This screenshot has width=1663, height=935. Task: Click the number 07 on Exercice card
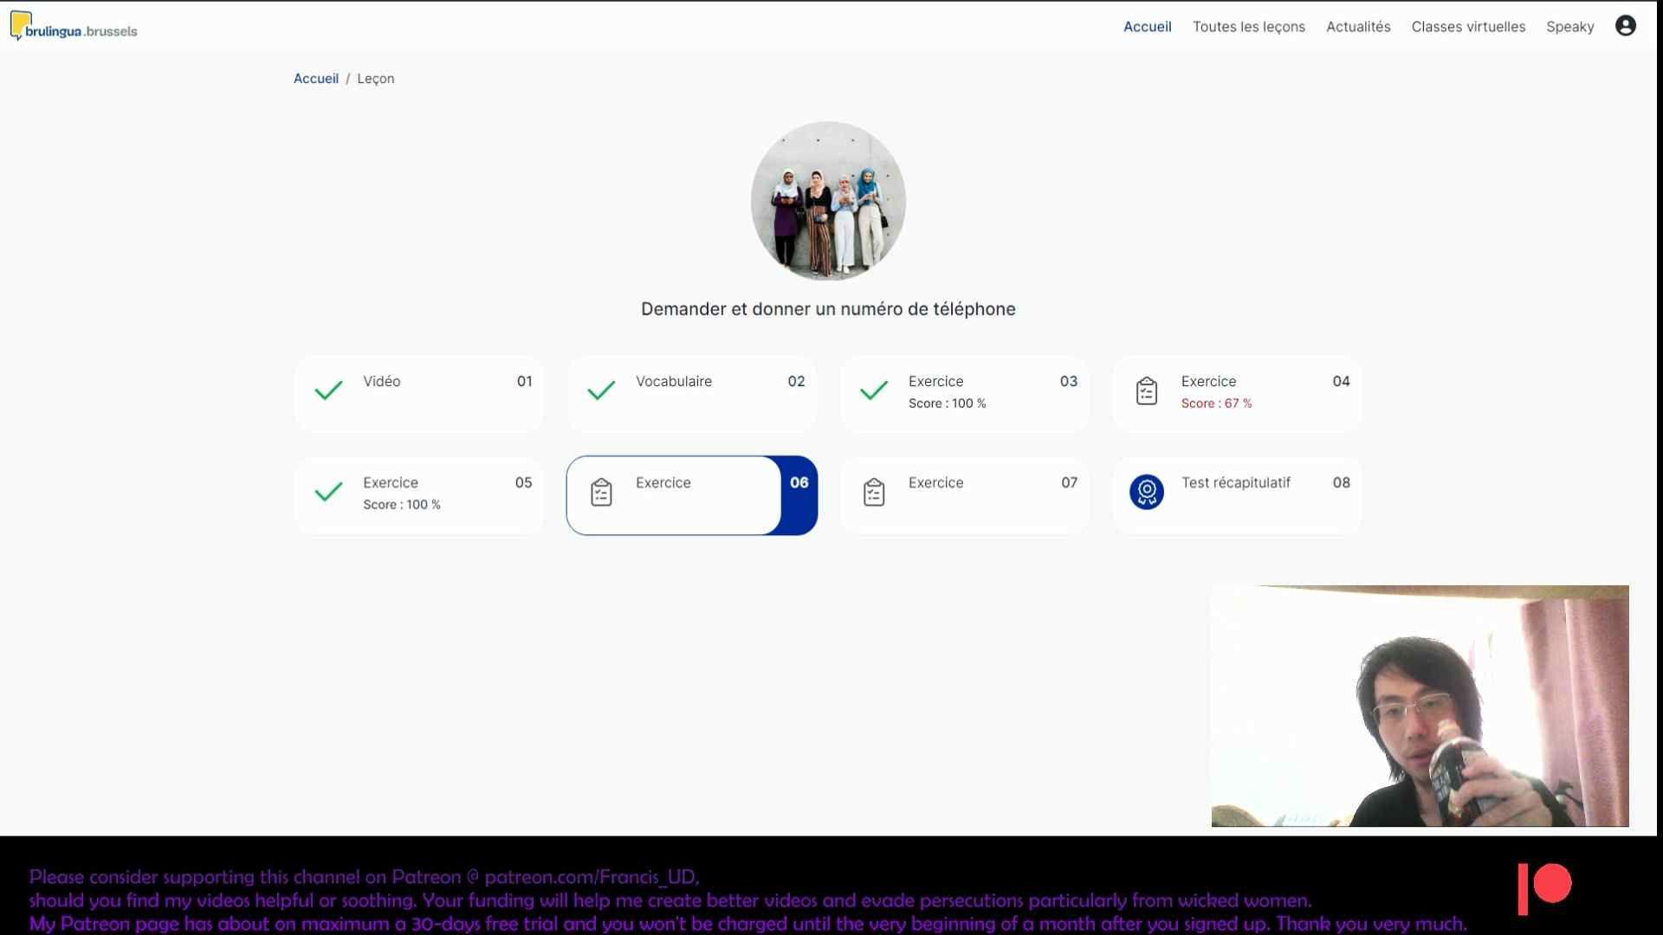(1069, 482)
